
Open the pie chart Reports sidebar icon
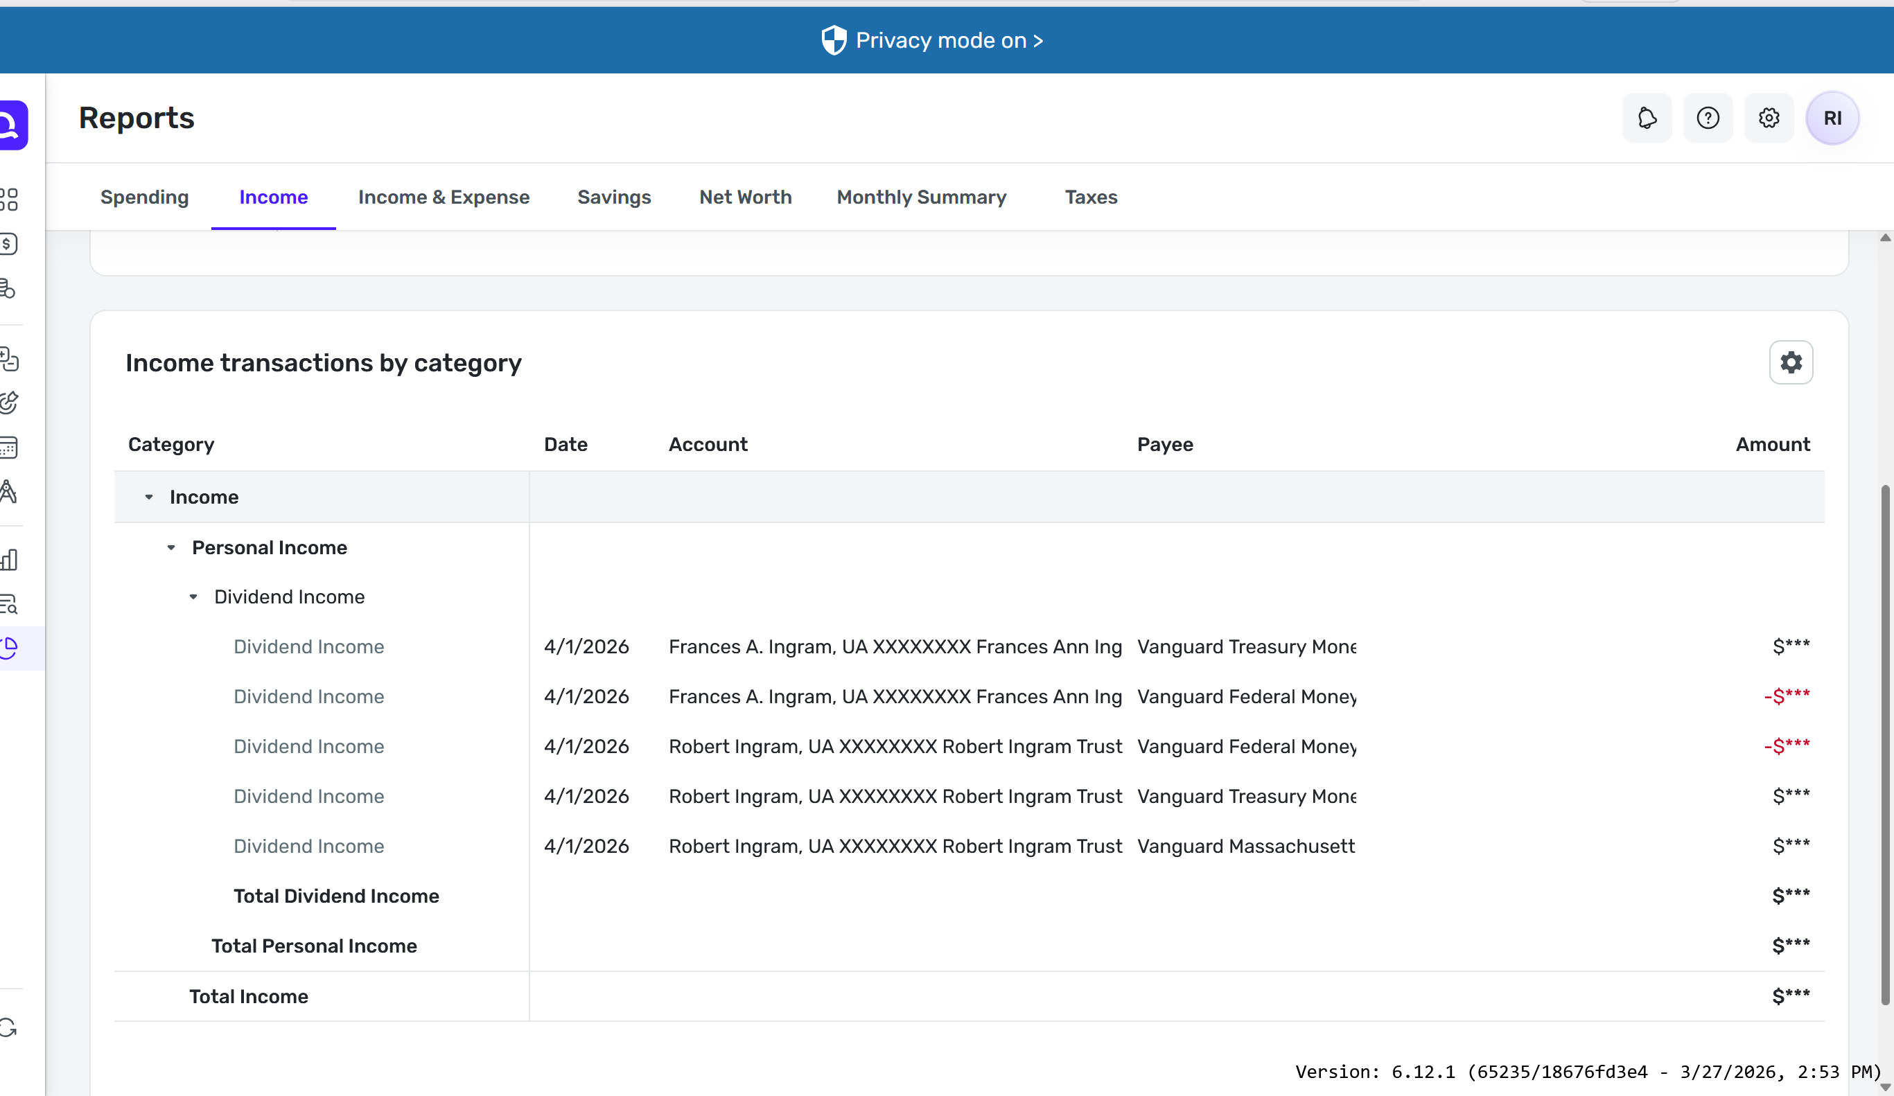tap(9, 647)
